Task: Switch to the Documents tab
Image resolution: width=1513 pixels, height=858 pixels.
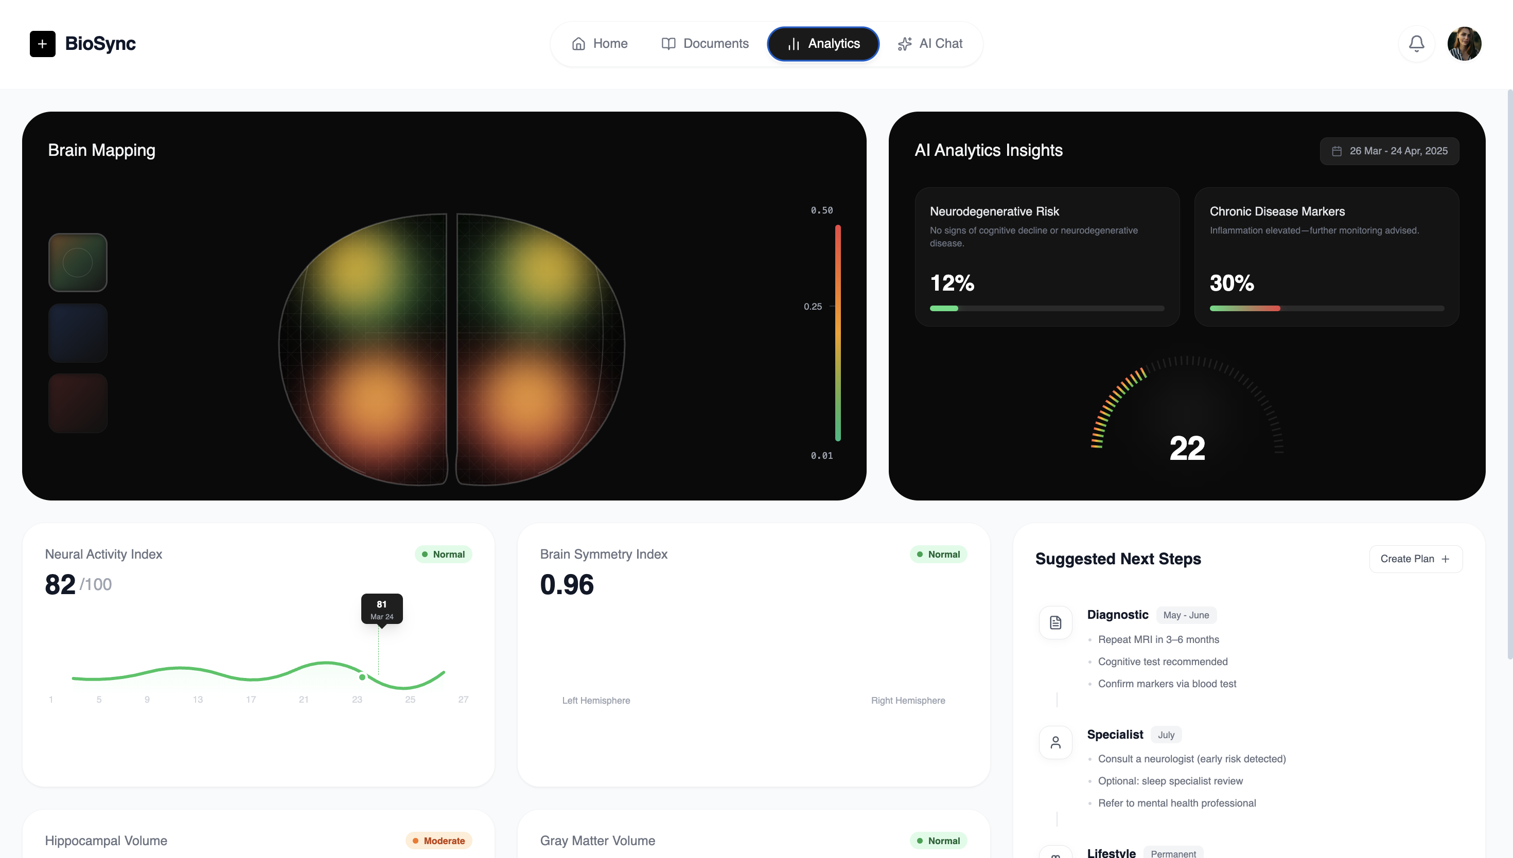Action: 705,44
